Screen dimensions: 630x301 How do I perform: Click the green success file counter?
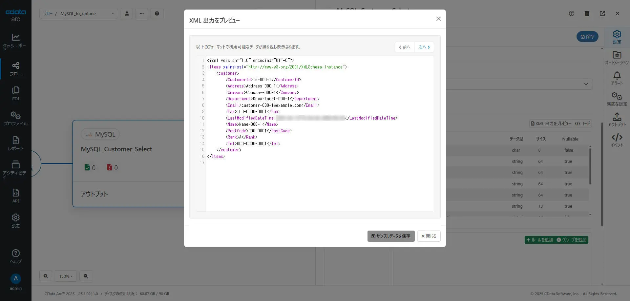[90, 167]
